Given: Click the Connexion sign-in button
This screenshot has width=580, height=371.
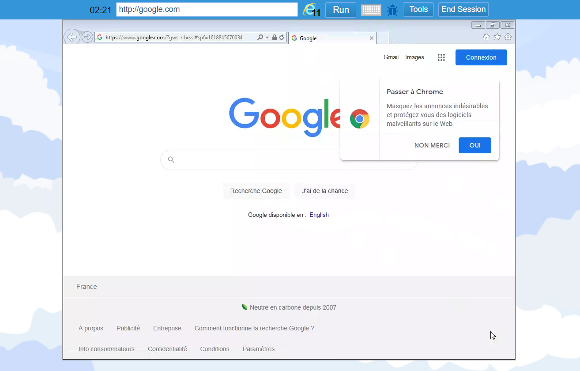Looking at the screenshot, I should pos(481,57).
